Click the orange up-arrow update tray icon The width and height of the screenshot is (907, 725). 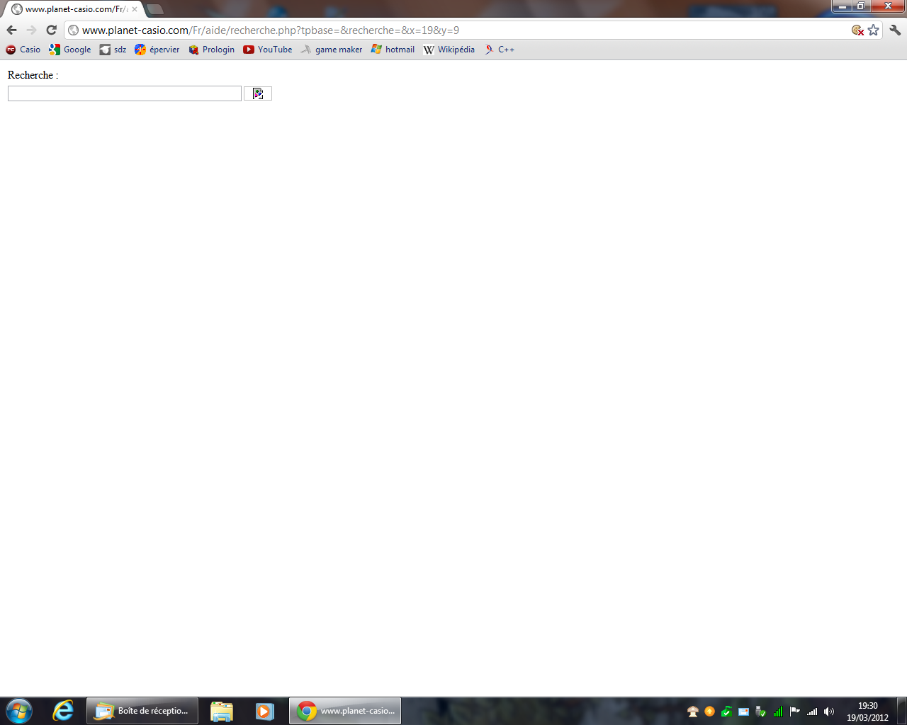point(709,712)
